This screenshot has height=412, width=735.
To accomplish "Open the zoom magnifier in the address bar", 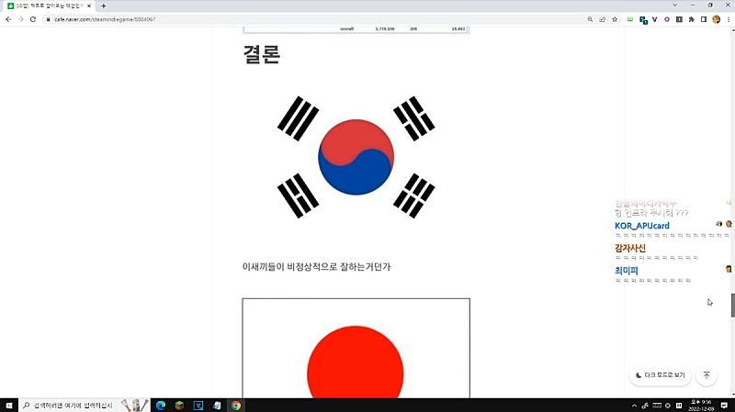I will click(590, 19).
